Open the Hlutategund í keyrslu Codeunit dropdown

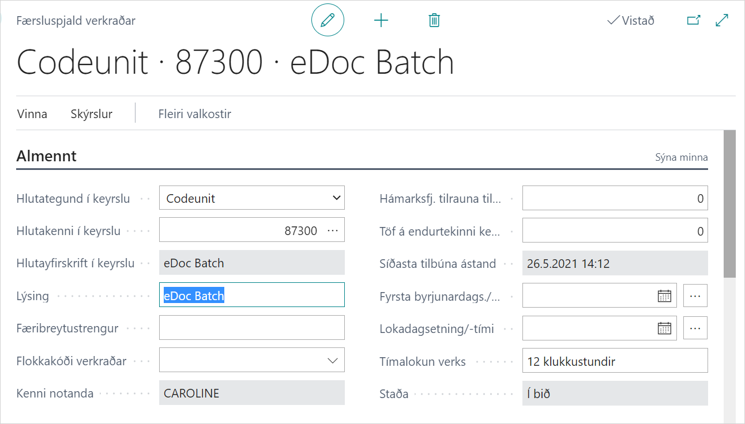[252, 198]
